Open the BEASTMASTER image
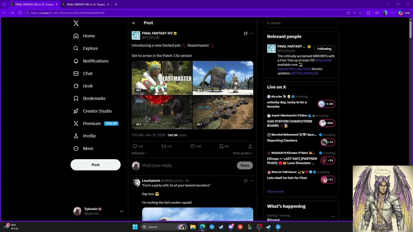The height and width of the screenshot is (232, 413). point(162,78)
